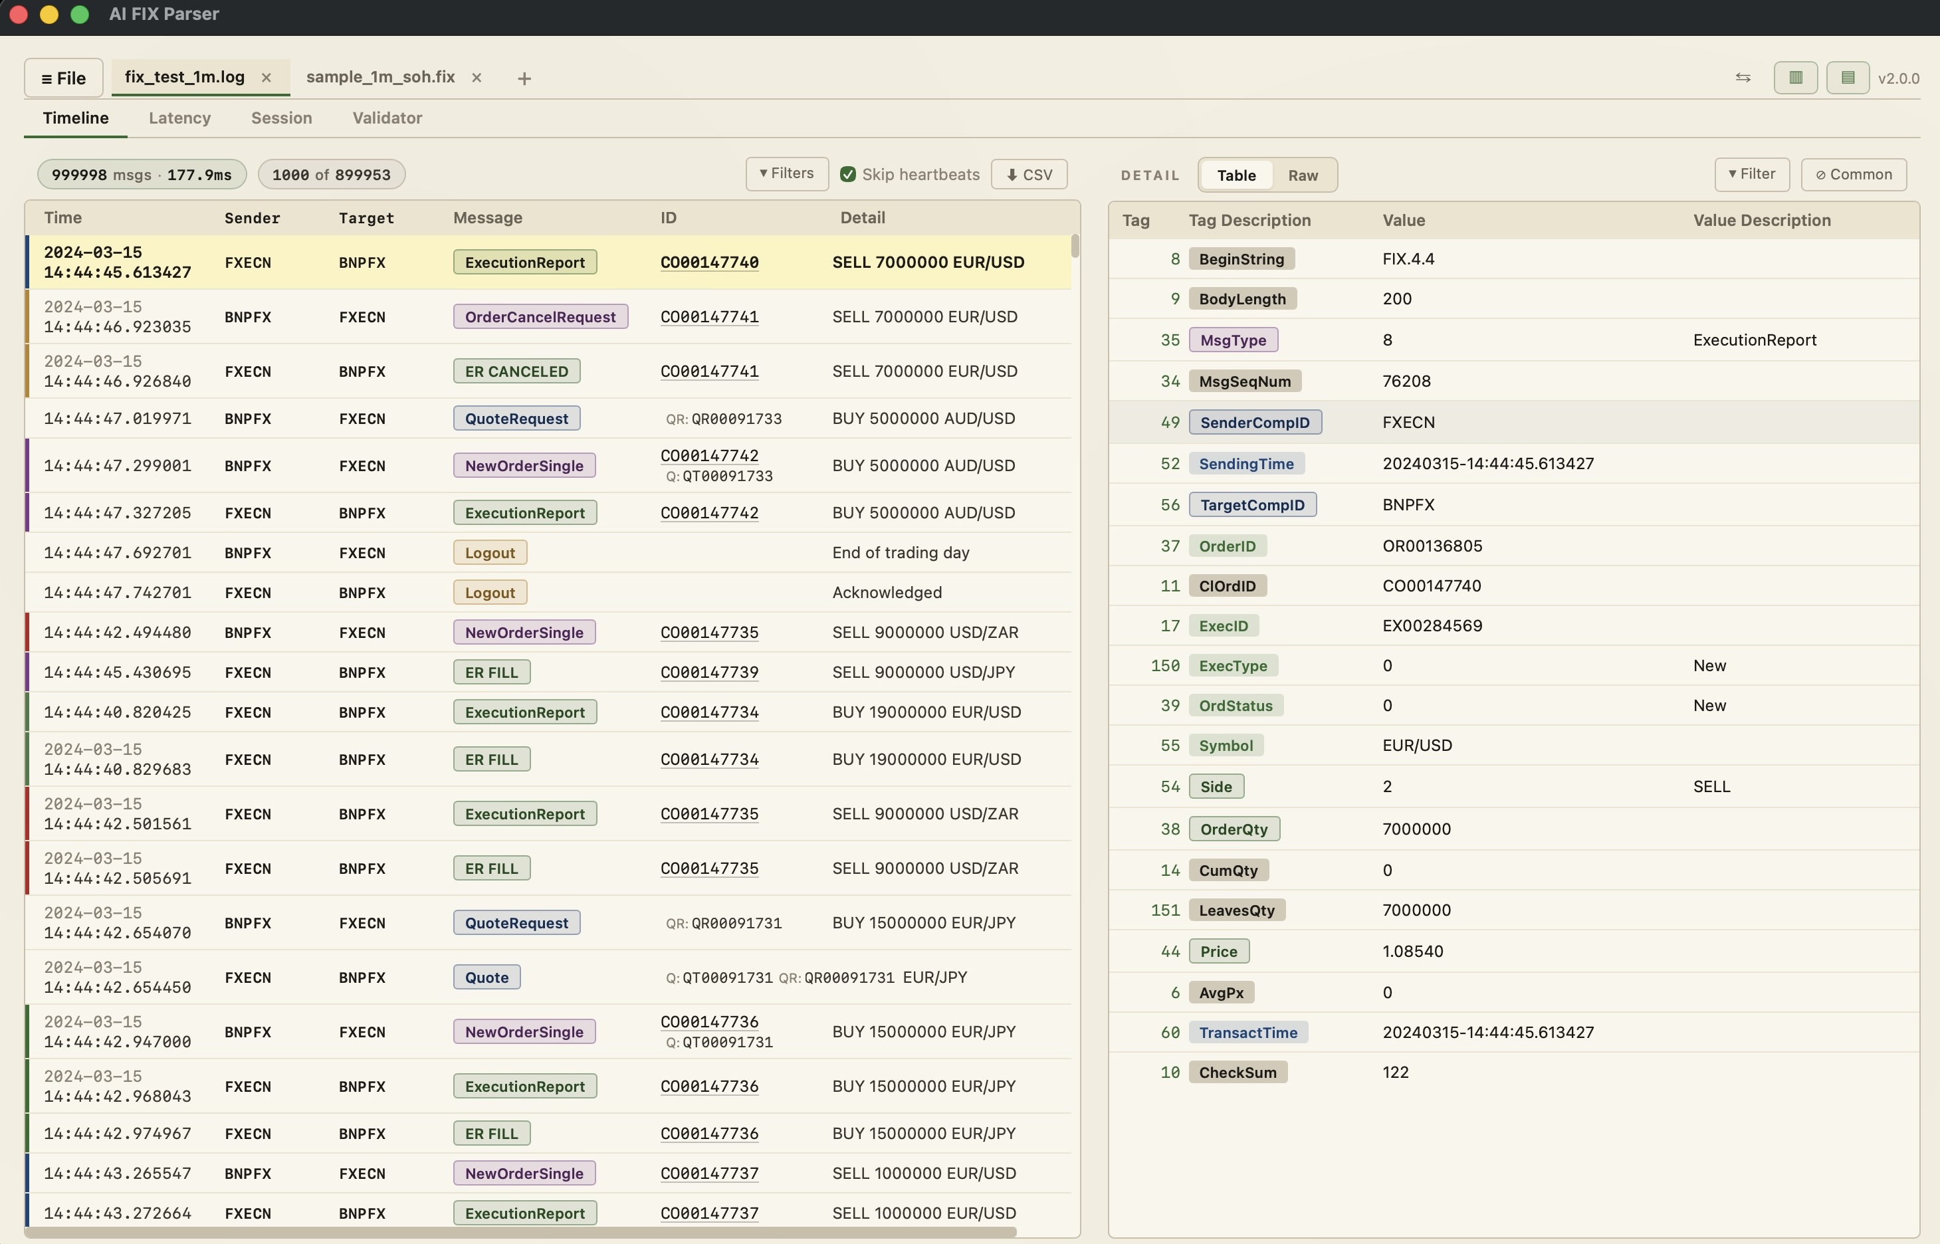The image size is (1940, 1244).
Task: Click the SendingTime tag chip
Action: coord(1246,463)
